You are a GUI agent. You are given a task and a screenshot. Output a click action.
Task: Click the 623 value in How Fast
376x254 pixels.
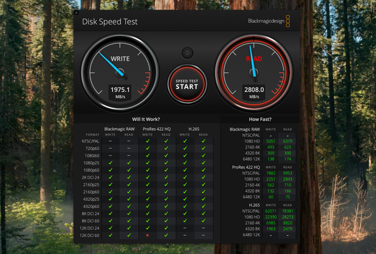(x=287, y=147)
